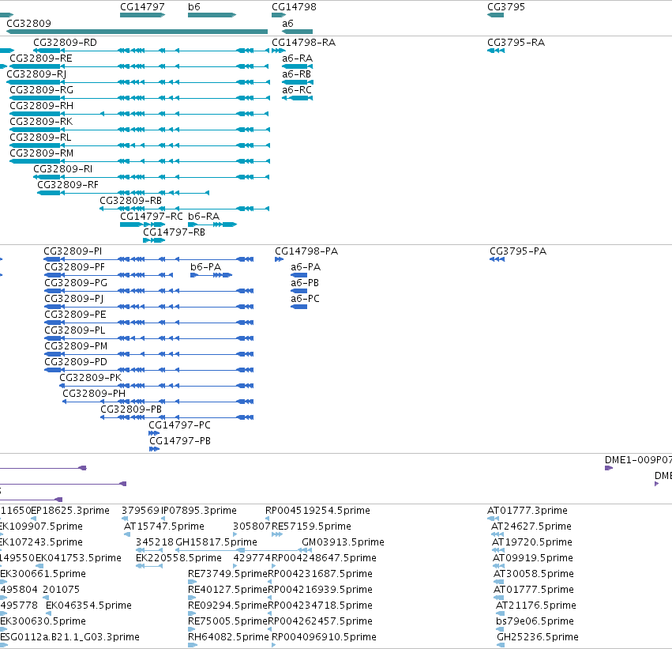Click EST RE57159.5prime label
Screen dimensions: 672x649
pos(311,526)
